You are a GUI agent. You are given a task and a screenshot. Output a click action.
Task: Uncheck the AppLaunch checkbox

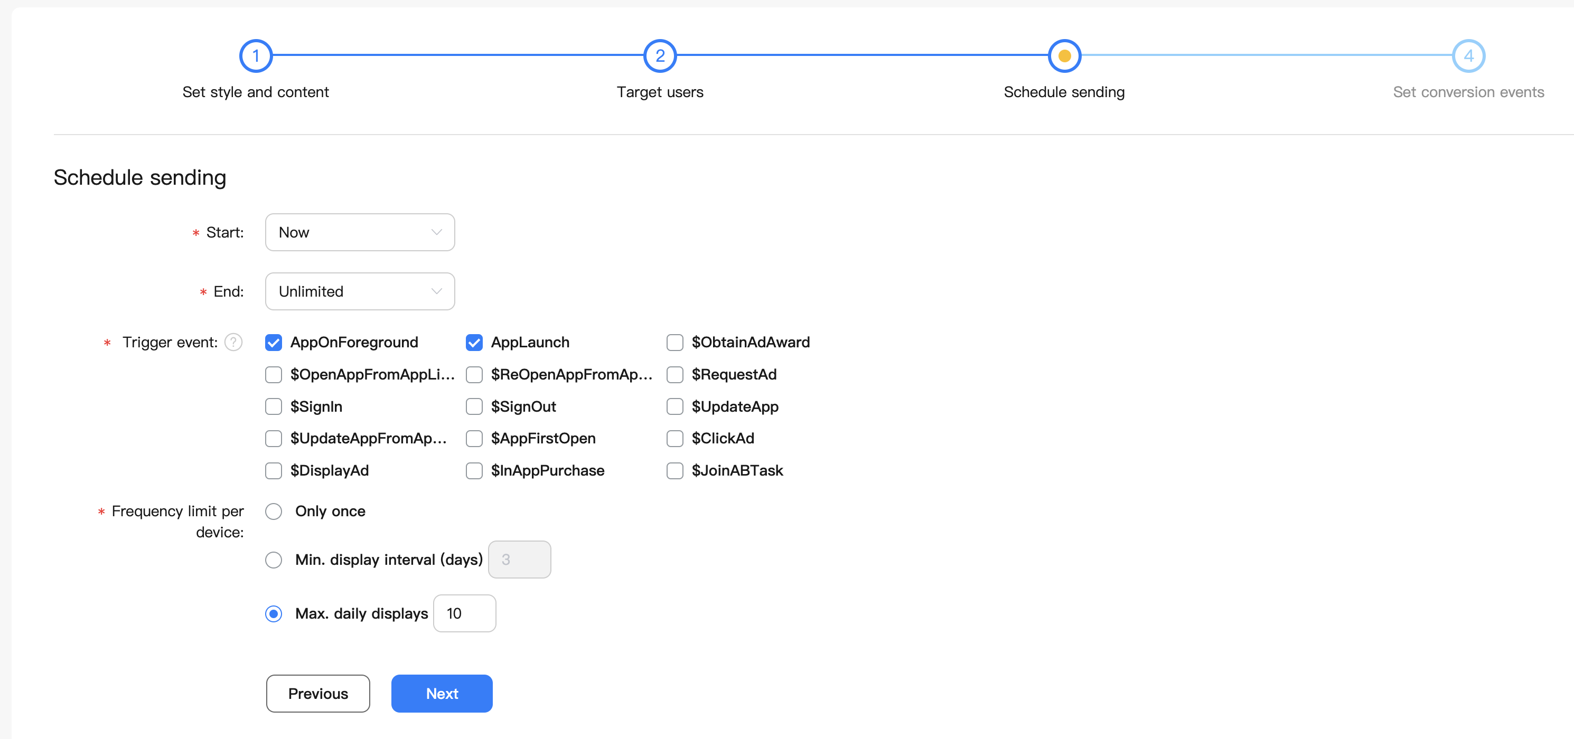tap(474, 343)
